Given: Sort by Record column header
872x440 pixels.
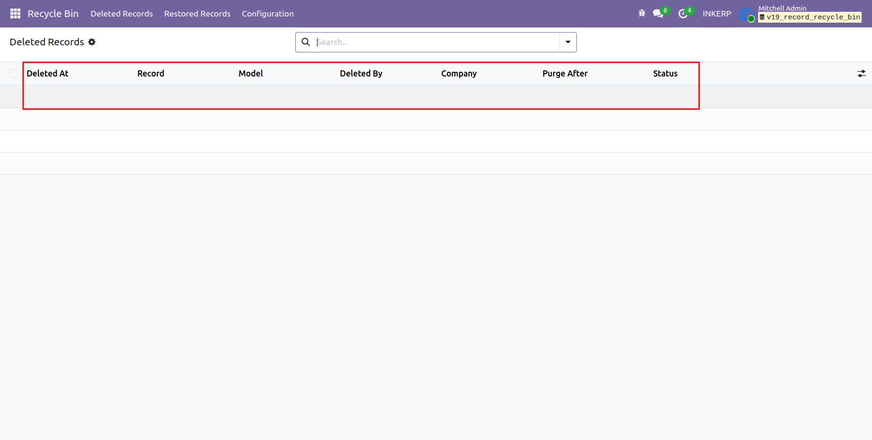Looking at the screenshot, I should click(x=151, y=74).
